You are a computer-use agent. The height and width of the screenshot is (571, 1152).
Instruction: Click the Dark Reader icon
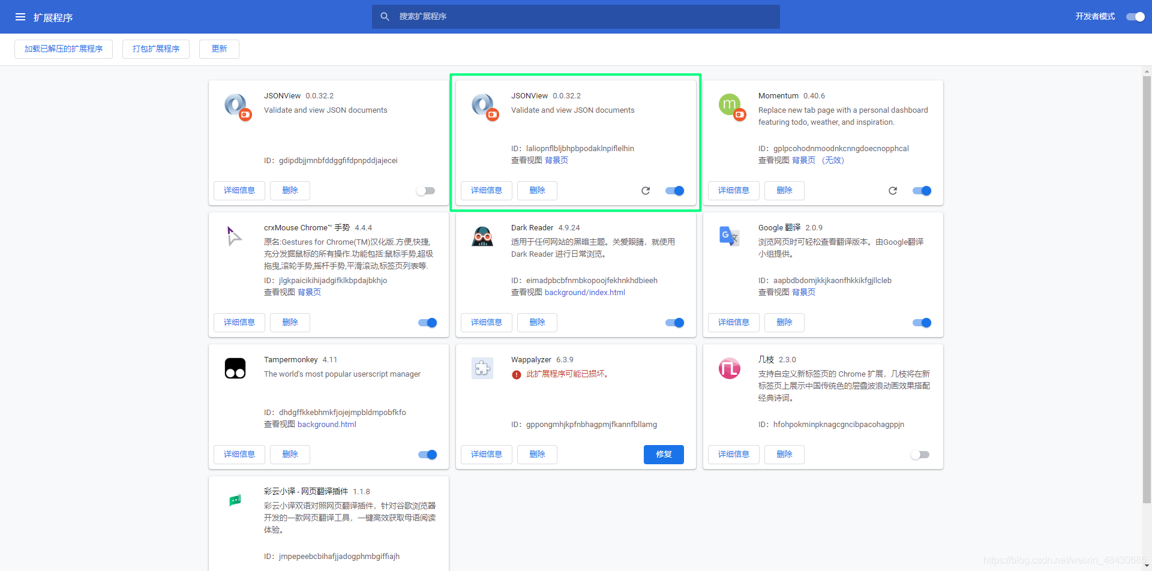pos(482,237)
